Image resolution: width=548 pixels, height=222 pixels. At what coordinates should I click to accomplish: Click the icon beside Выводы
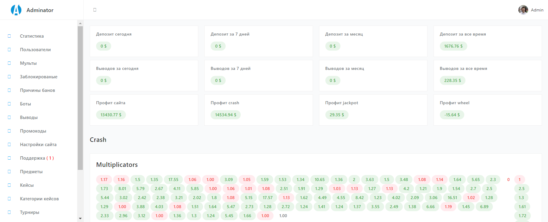[9, 117]
